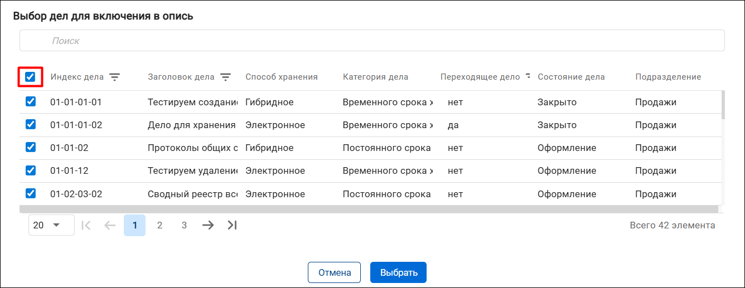
Task: Click Заголовок дела column header
Action: coord(181,77)
